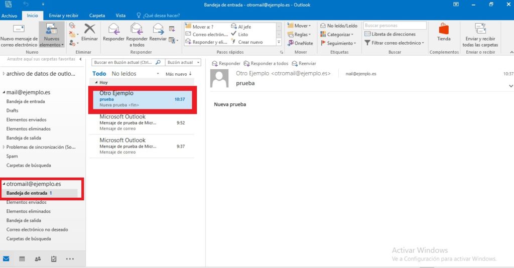Click the OneNote button
This screenshot has width=514, height=268.
click(300, 43)
